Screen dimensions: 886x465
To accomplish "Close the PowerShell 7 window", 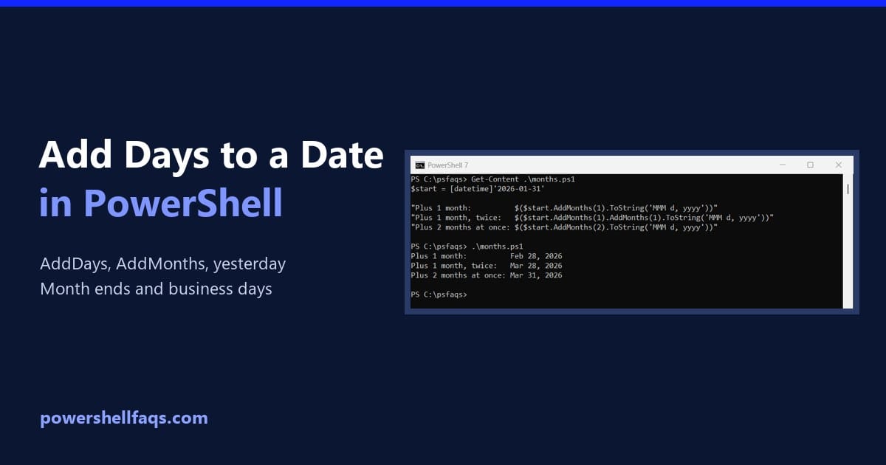I will pyautogui.click(x=838, y=165).
